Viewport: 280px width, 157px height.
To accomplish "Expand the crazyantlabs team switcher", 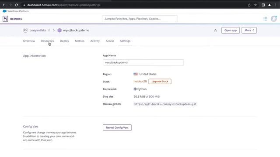I will tap(49, 30).
